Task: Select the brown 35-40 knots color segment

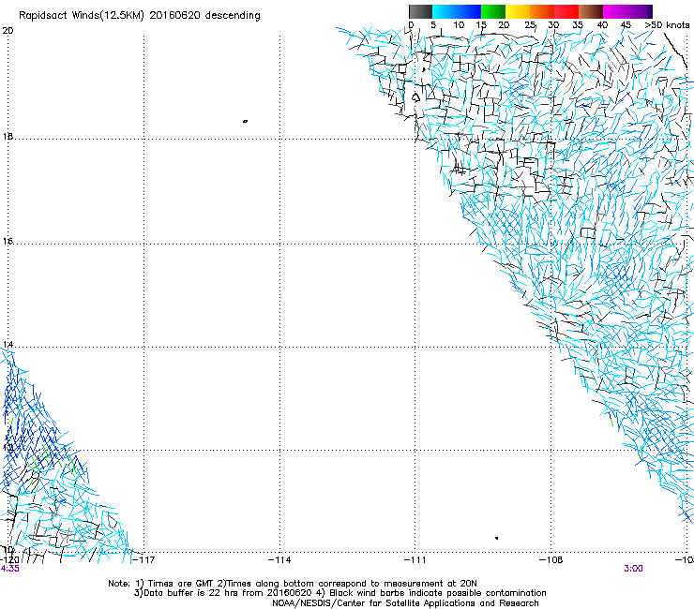Action: (591, 11)
